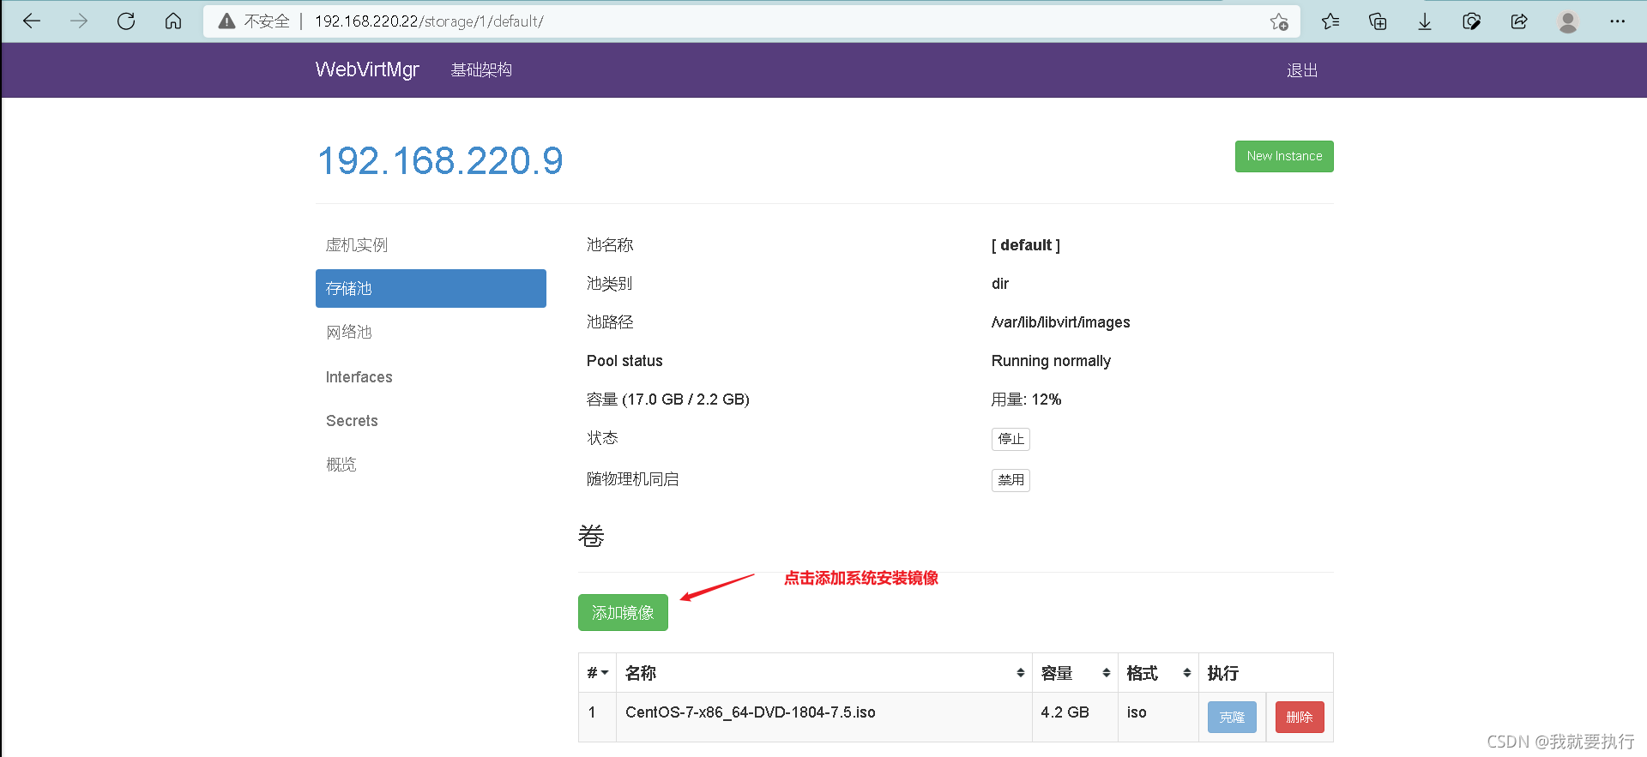Image resolution: width=1647 pixels, height=757 pixels.
Task: Go back with the browser back arrow
Action: (x=32, y=21)
